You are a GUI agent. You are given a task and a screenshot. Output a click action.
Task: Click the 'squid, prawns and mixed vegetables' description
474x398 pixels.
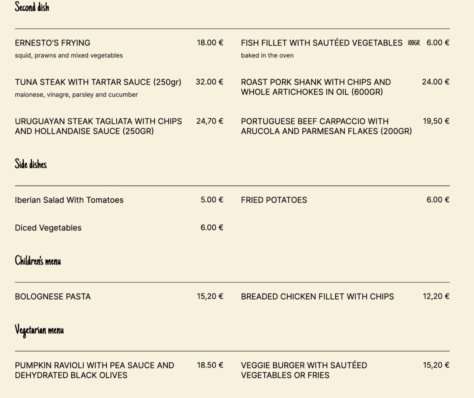tap(69, 55)
